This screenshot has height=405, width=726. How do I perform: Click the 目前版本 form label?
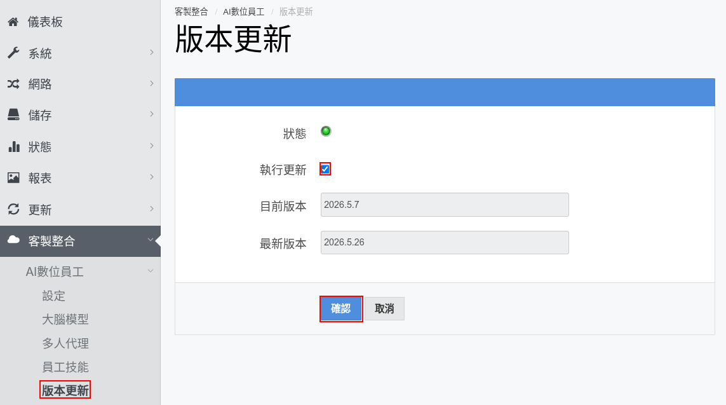pyautogui.click(x=283, y=206)
